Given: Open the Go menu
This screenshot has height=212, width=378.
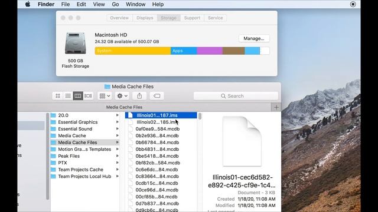Looking at the screenshot, I should coord(115,4).
